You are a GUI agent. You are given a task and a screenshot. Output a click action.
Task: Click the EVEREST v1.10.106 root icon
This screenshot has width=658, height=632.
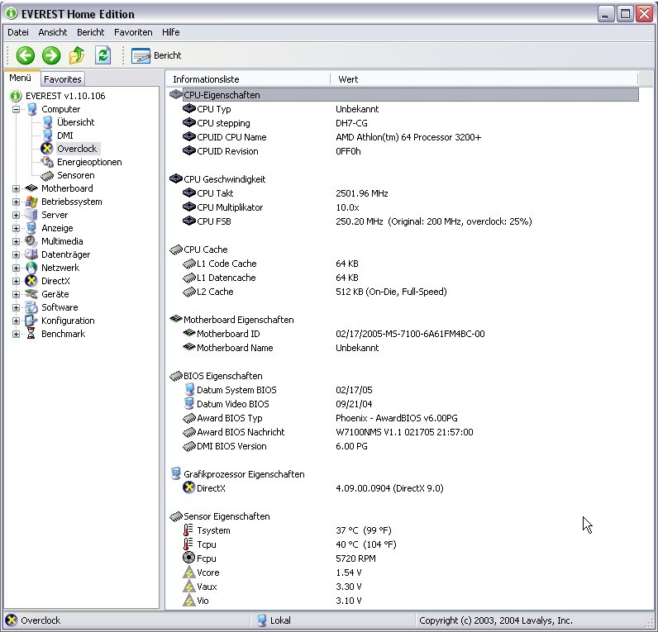pyautogui.click(x=16, y=96)
